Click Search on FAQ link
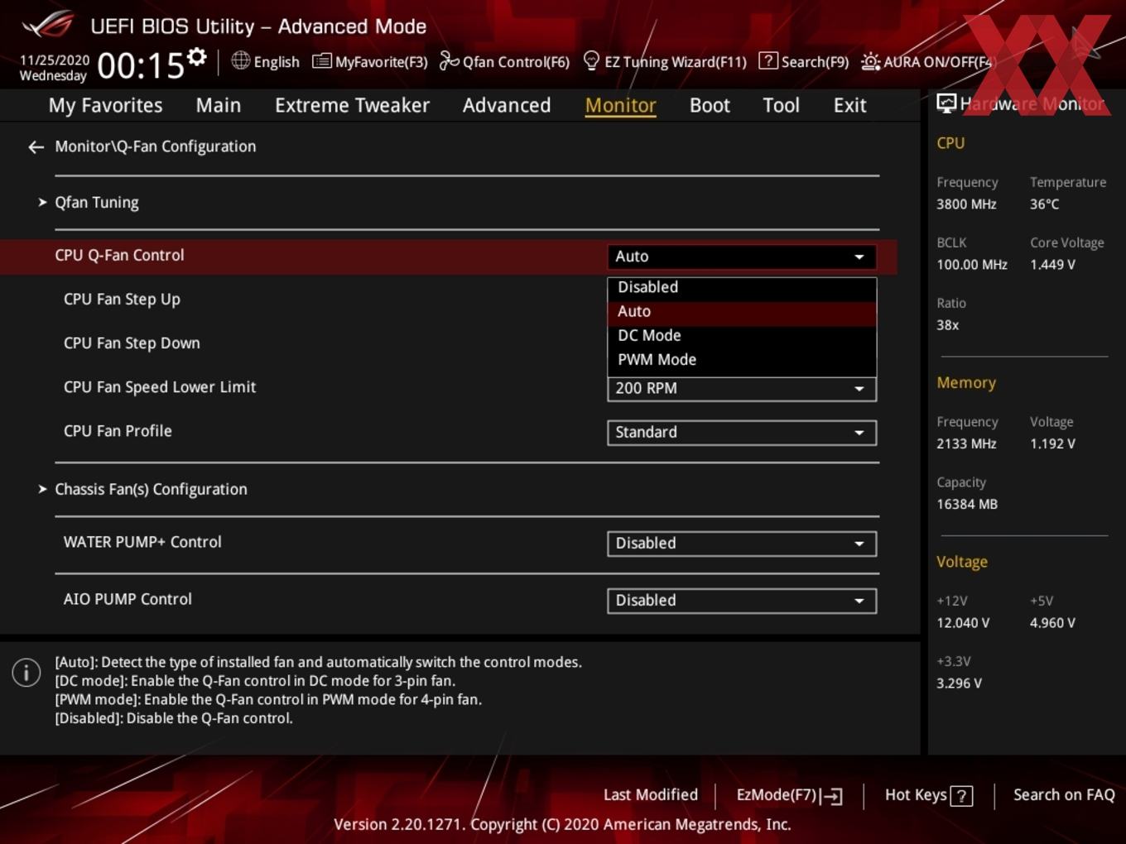The width and height of the screenshot is (1126, 844). coord(1064,795)
